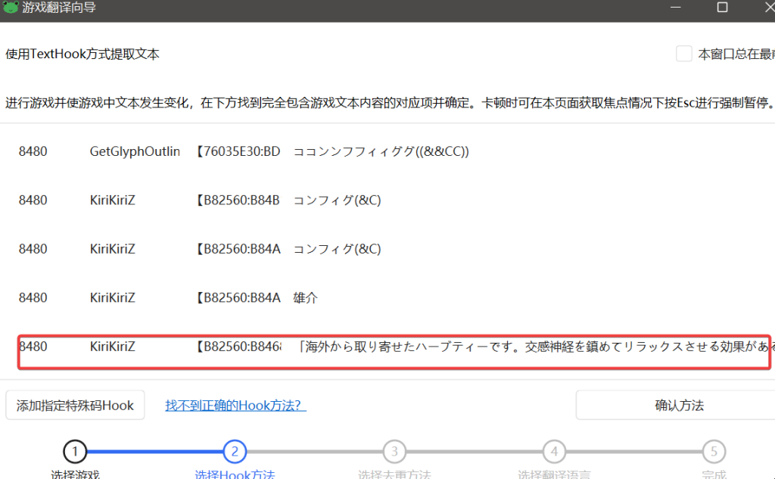Maximize the game translation wizard window
Viewport: 775px width, 479px height.
coord(722,8)
